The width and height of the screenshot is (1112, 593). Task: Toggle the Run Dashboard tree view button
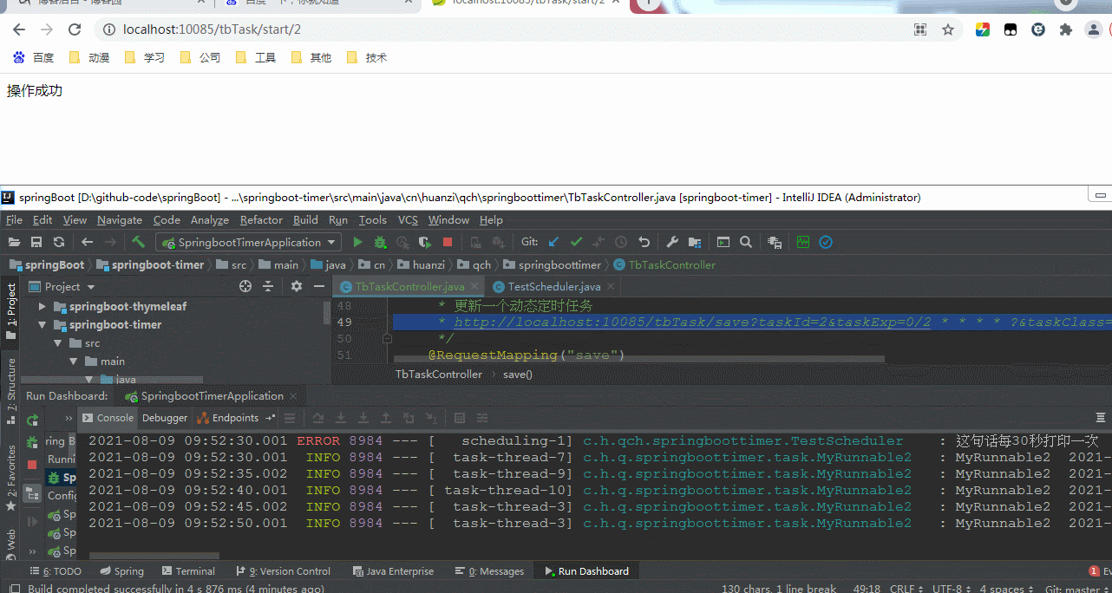click(x=32, y=494)
